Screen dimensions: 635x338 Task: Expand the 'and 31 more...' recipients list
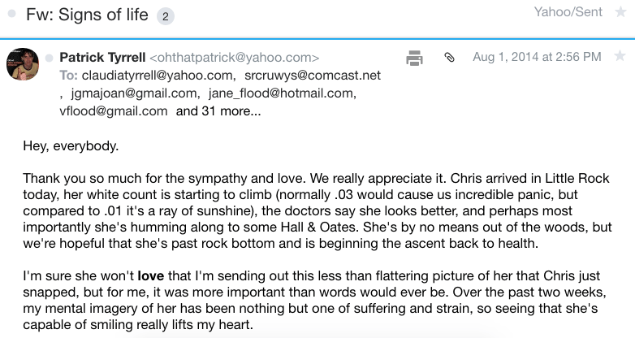(x=218, y=111)
